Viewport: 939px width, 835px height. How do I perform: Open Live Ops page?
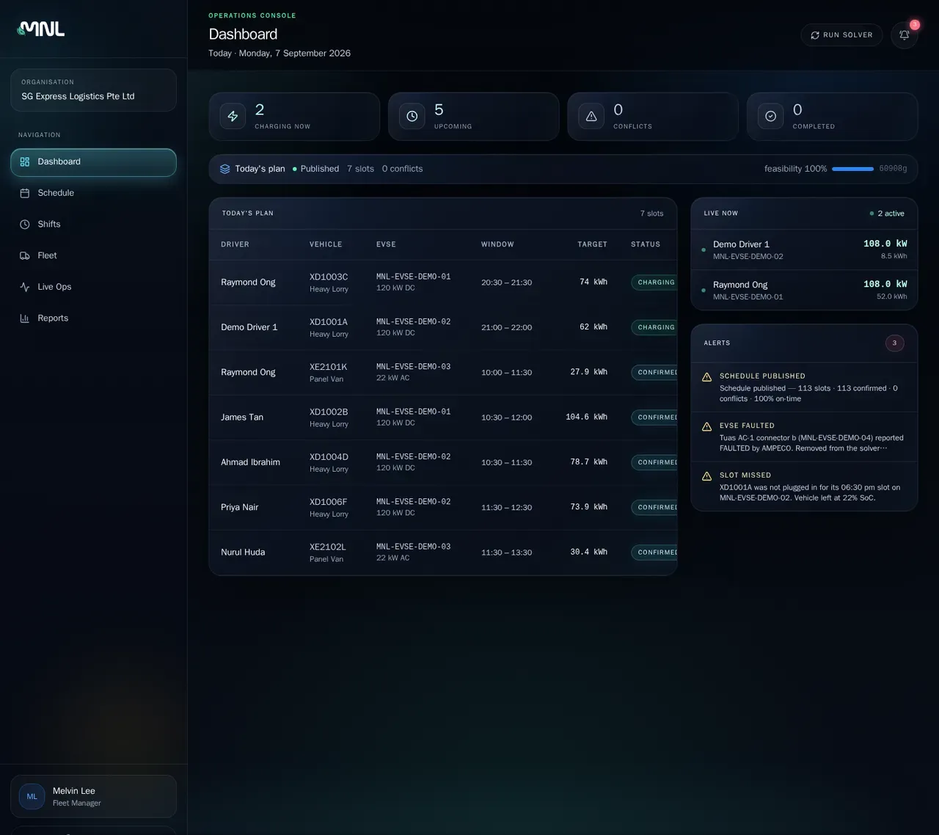(x=93, y=287)
